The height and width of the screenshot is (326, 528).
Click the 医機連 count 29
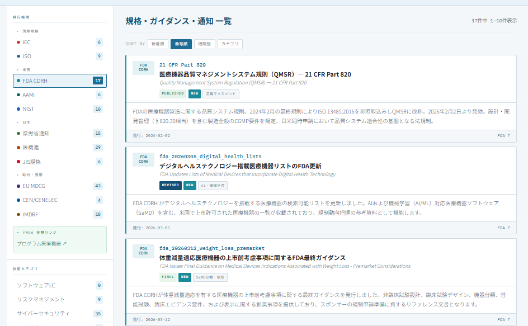(98, 148)
